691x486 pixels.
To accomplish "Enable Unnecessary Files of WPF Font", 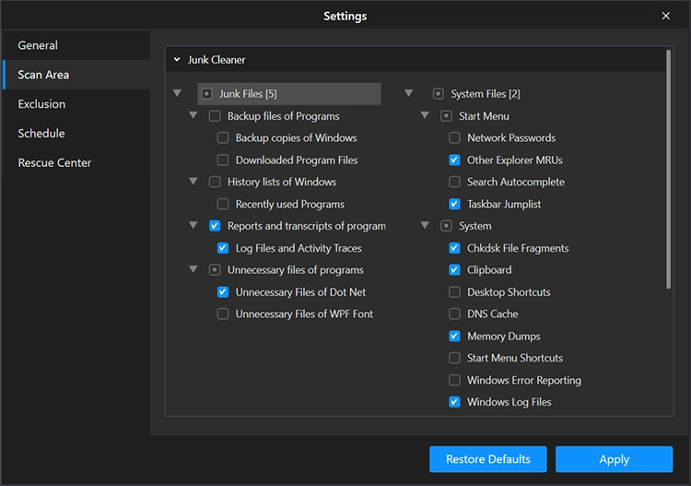I will (x=223, y=314).
